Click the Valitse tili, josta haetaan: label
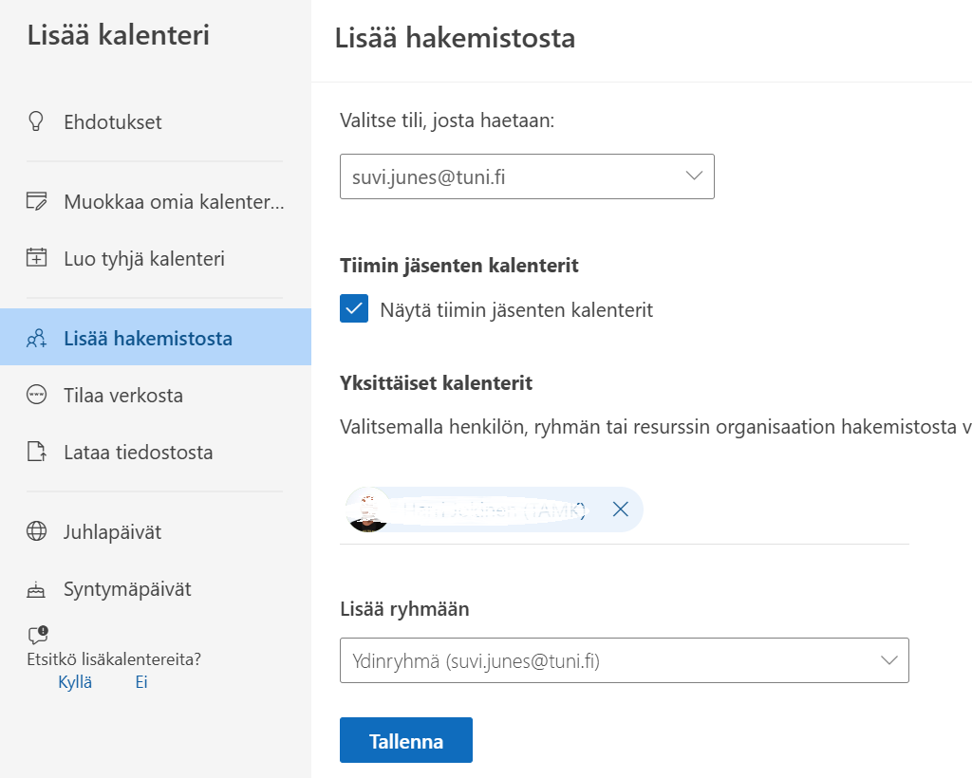 click(447, 120)
